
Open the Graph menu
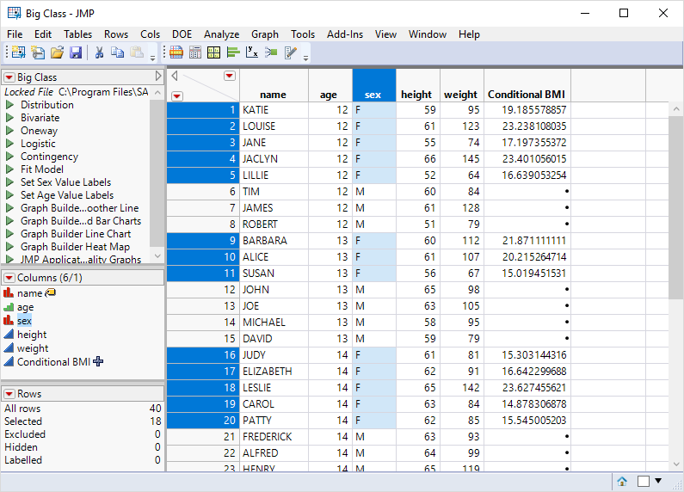point(264,34)
